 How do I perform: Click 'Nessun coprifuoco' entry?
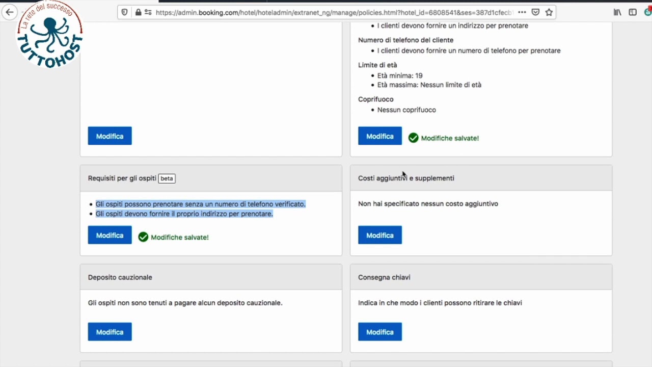click(x=406, y=110)
